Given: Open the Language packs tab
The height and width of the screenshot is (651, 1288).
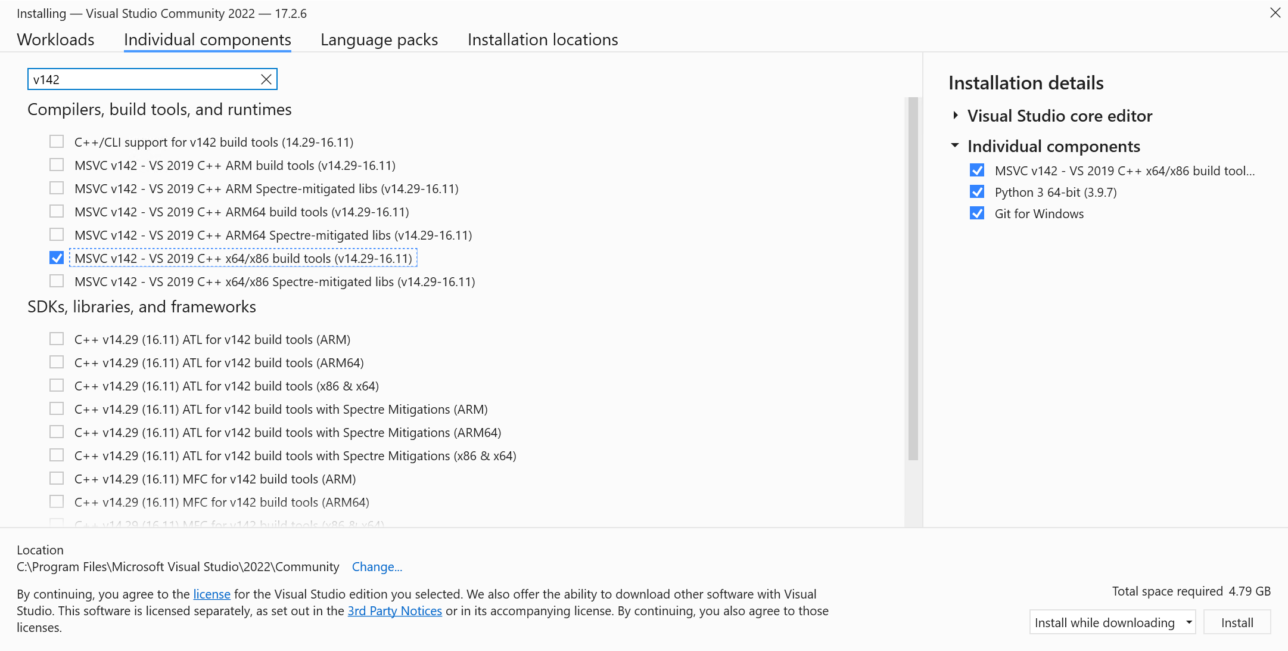Looking at the screenshot, I should pyautogui.click(x=379, y=39).
